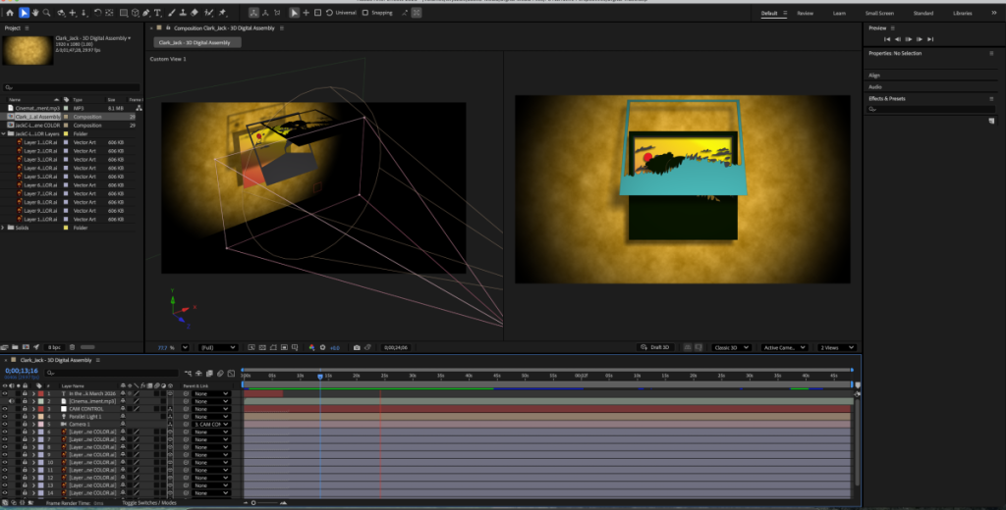1006x510 pixels.
Task: Toggle lock on Camera 1 layer
Action: coord(25,424)
